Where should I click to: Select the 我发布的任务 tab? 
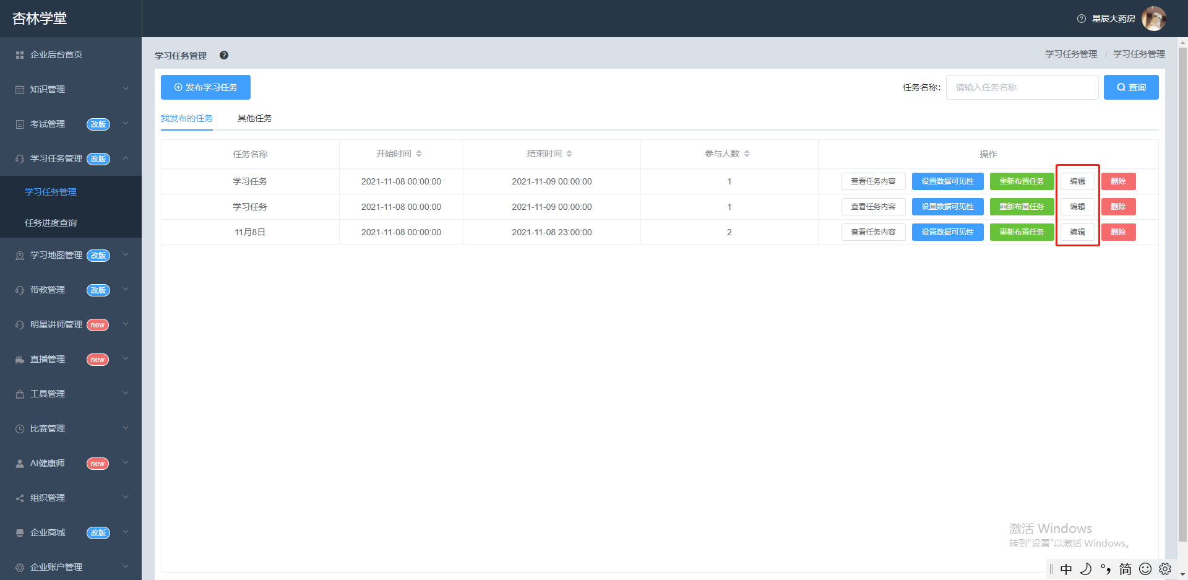pyautogui.click(x=187, y=118)
